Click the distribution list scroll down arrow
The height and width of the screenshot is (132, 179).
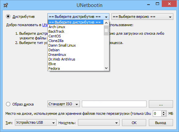[106, 68]
